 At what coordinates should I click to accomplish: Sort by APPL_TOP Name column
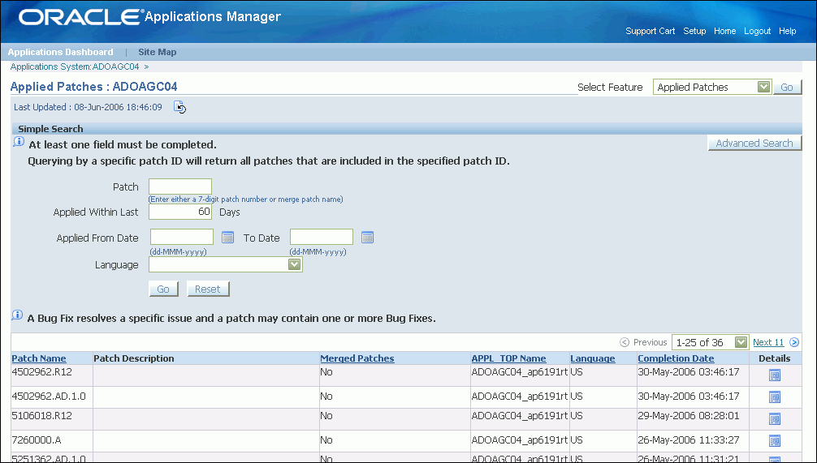pyautogui.click(x=508, y=358)
